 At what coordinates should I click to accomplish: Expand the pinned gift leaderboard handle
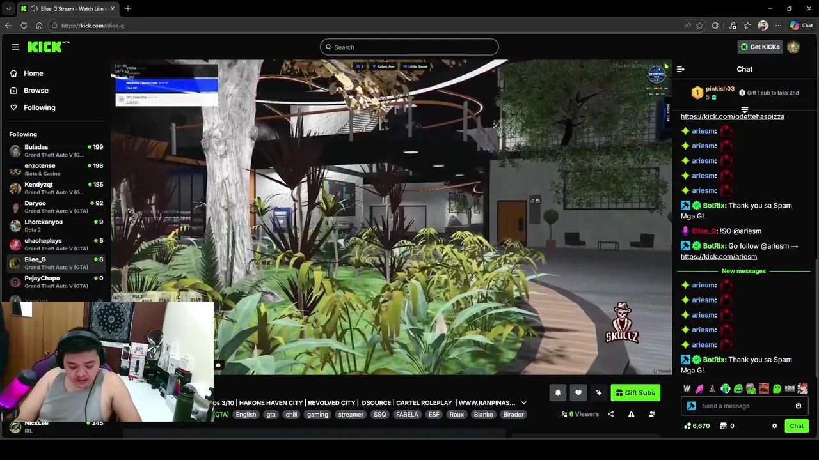click(x=744, y=111)
